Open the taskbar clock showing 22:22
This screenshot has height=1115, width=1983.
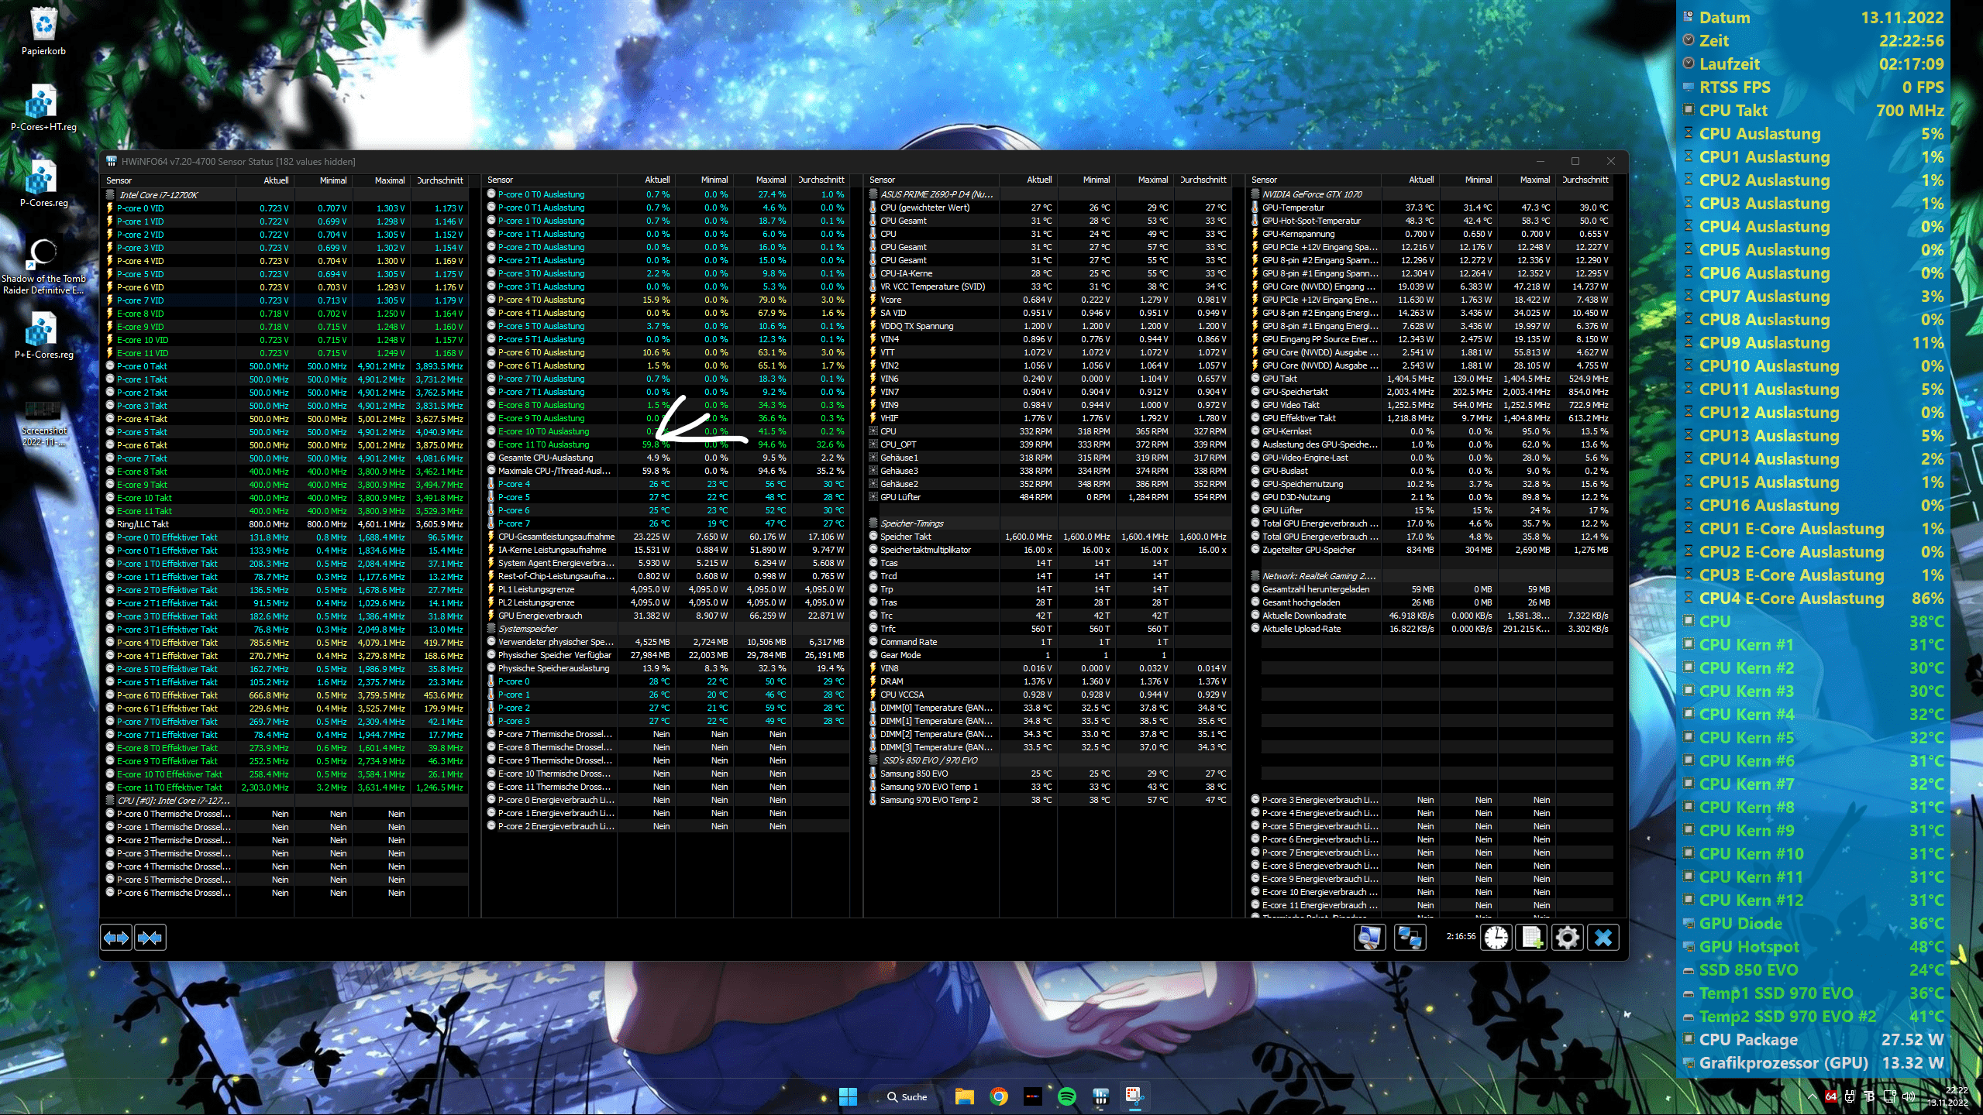1947,1096
